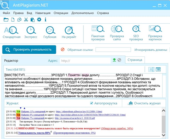
Task: Click the down blue arrow in journal
Action: coord(21,108)
